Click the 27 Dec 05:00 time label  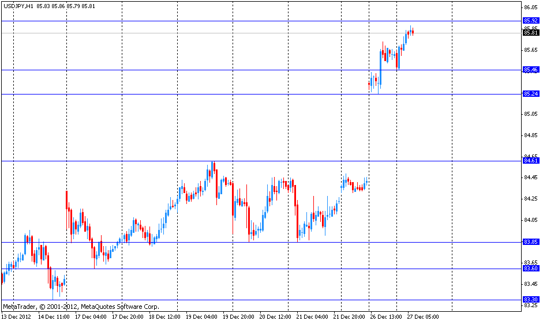(423, 316)
